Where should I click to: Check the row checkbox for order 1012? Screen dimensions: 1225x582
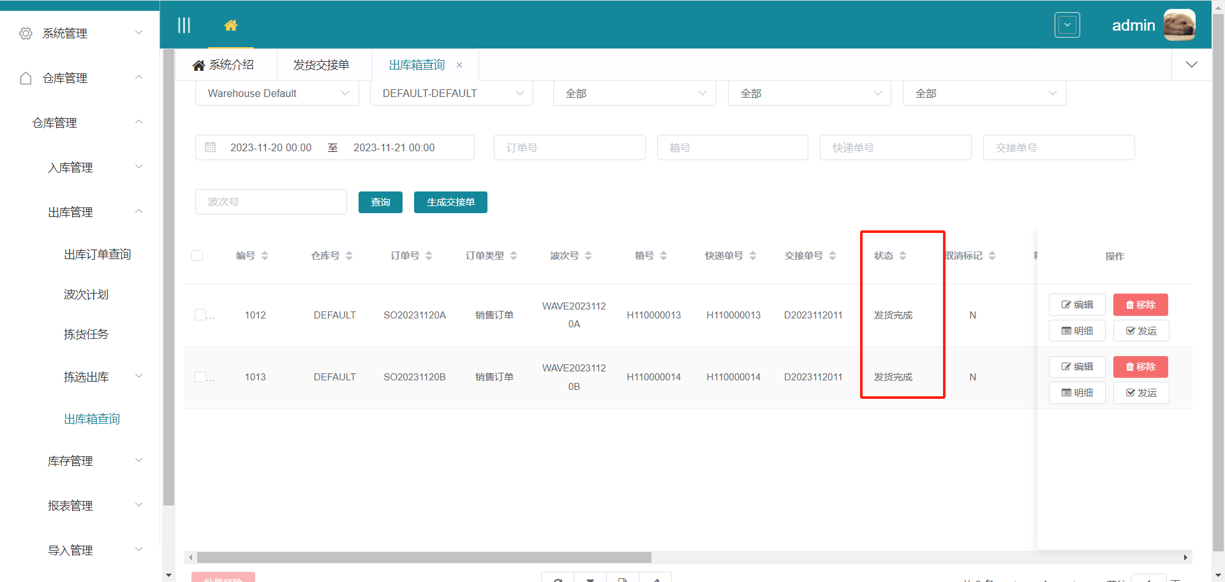[198, 315]
